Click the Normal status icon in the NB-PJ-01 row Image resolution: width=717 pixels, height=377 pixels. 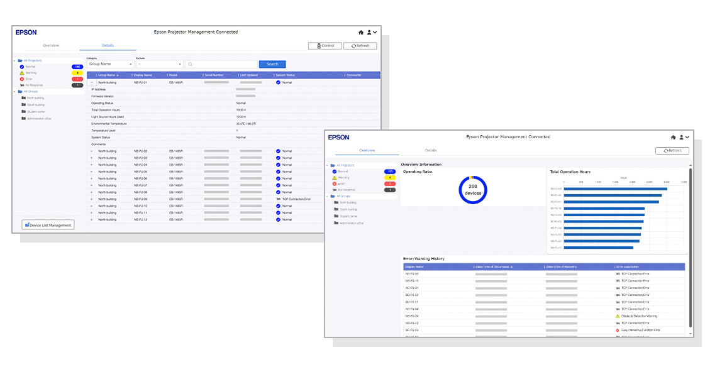click(x=278, y=82)
